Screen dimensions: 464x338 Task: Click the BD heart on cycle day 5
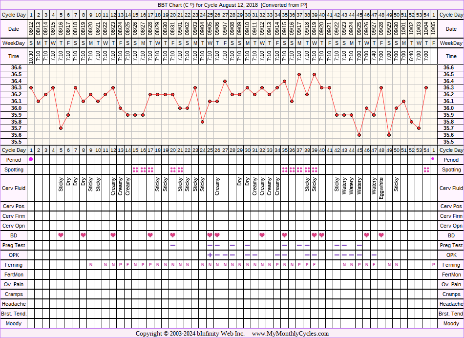click(x=61, y=235)
